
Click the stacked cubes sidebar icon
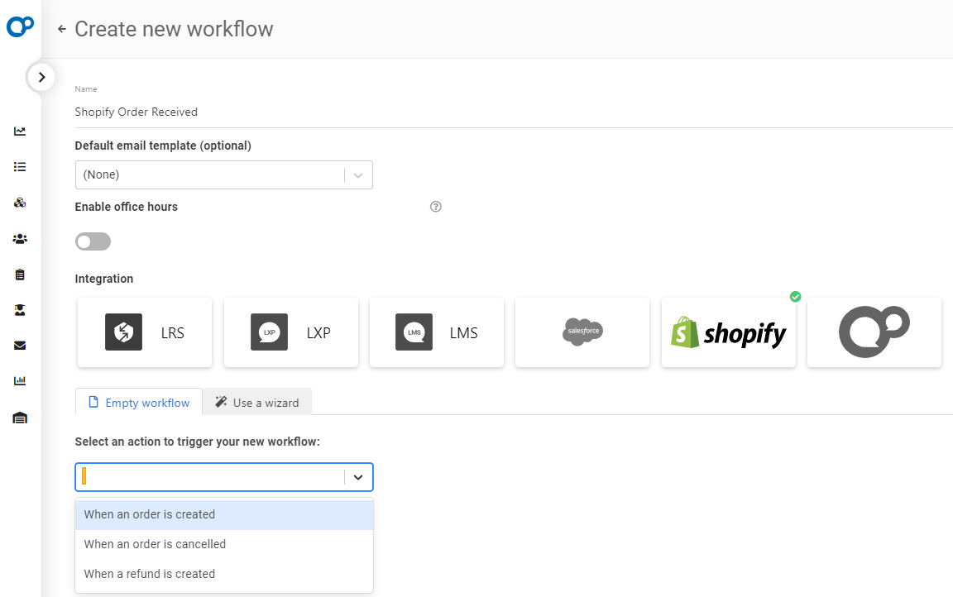point(20,203)
